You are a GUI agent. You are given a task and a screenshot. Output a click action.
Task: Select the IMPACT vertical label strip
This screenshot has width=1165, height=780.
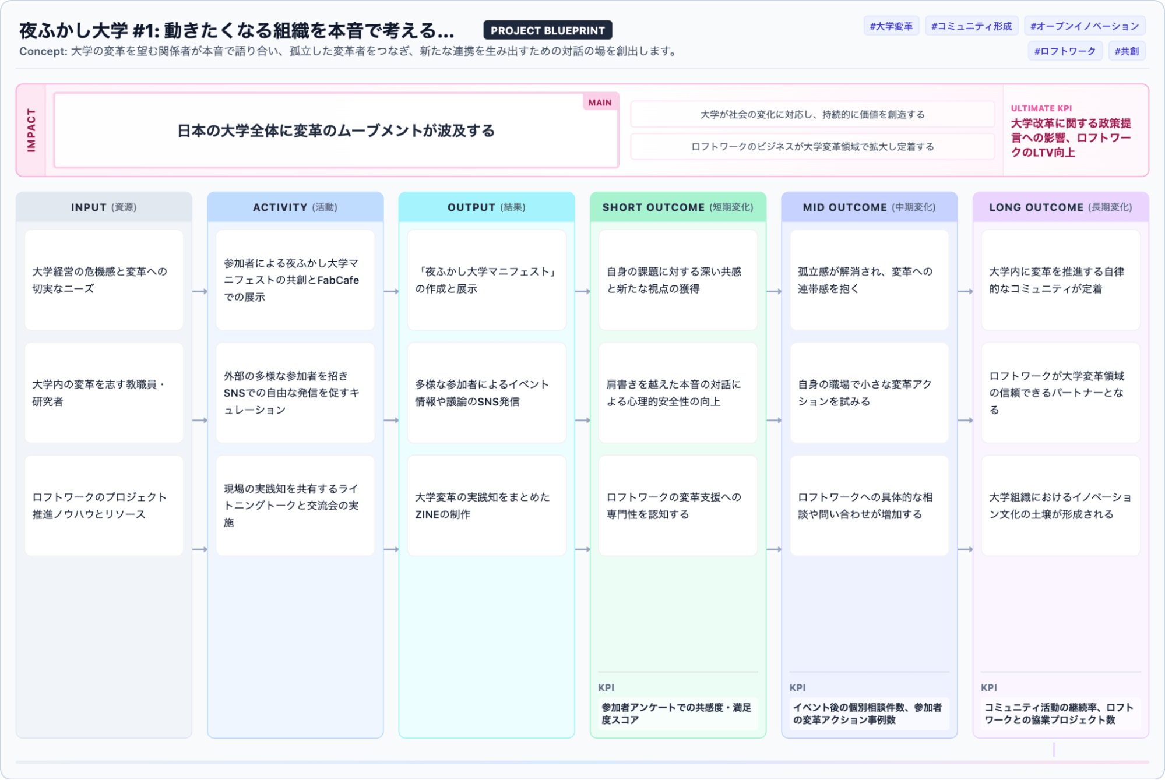click(x=32, y=129)
